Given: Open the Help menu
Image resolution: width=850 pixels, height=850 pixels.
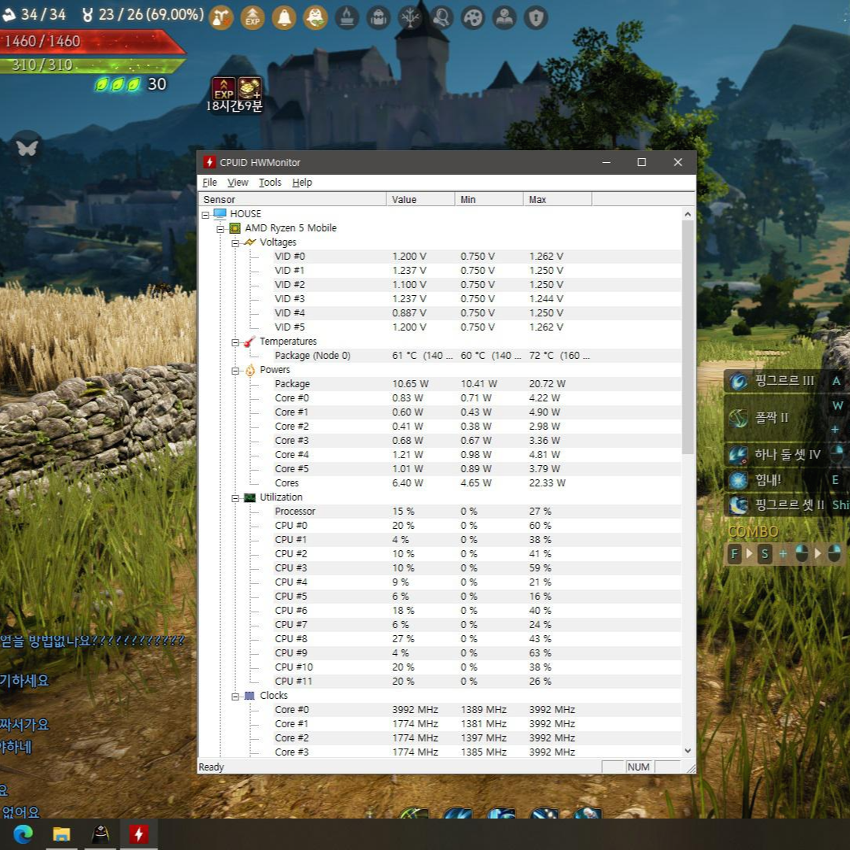Looking at the screenshot, I should [302, 182].
